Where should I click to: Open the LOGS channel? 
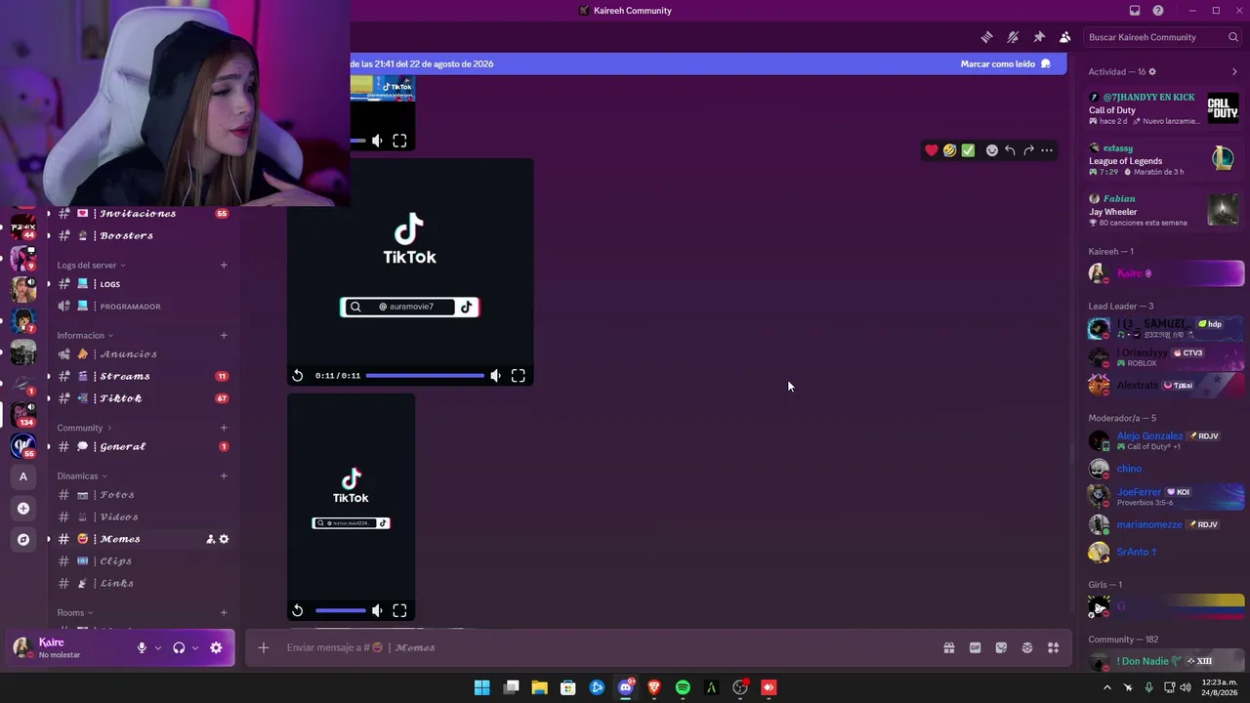(144, 284)
